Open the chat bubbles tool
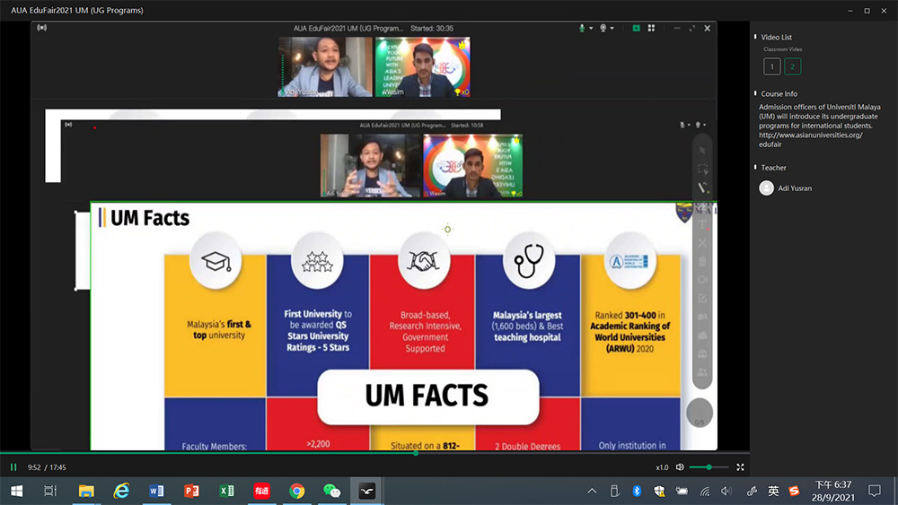The image size is (898, 505). 703,317
